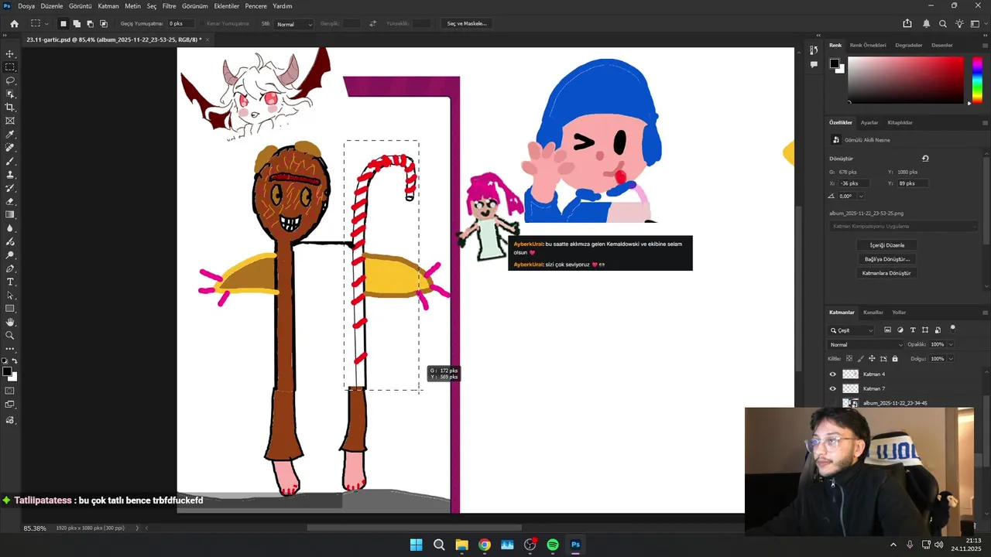Screen dimensions: 991x557
Task: Click the Seç ve Maskele button
Action: pyautogui.click(x=467, y=24)
